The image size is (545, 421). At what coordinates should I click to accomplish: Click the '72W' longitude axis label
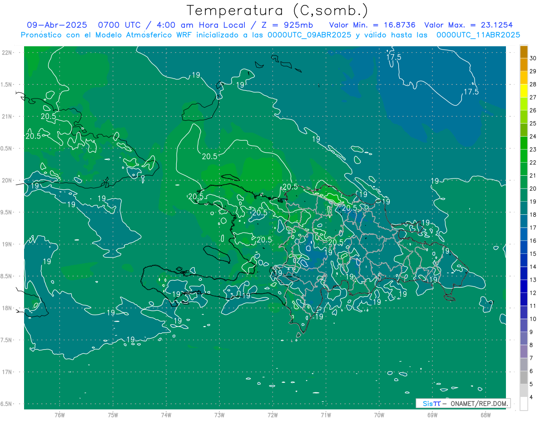pos(273,415)
